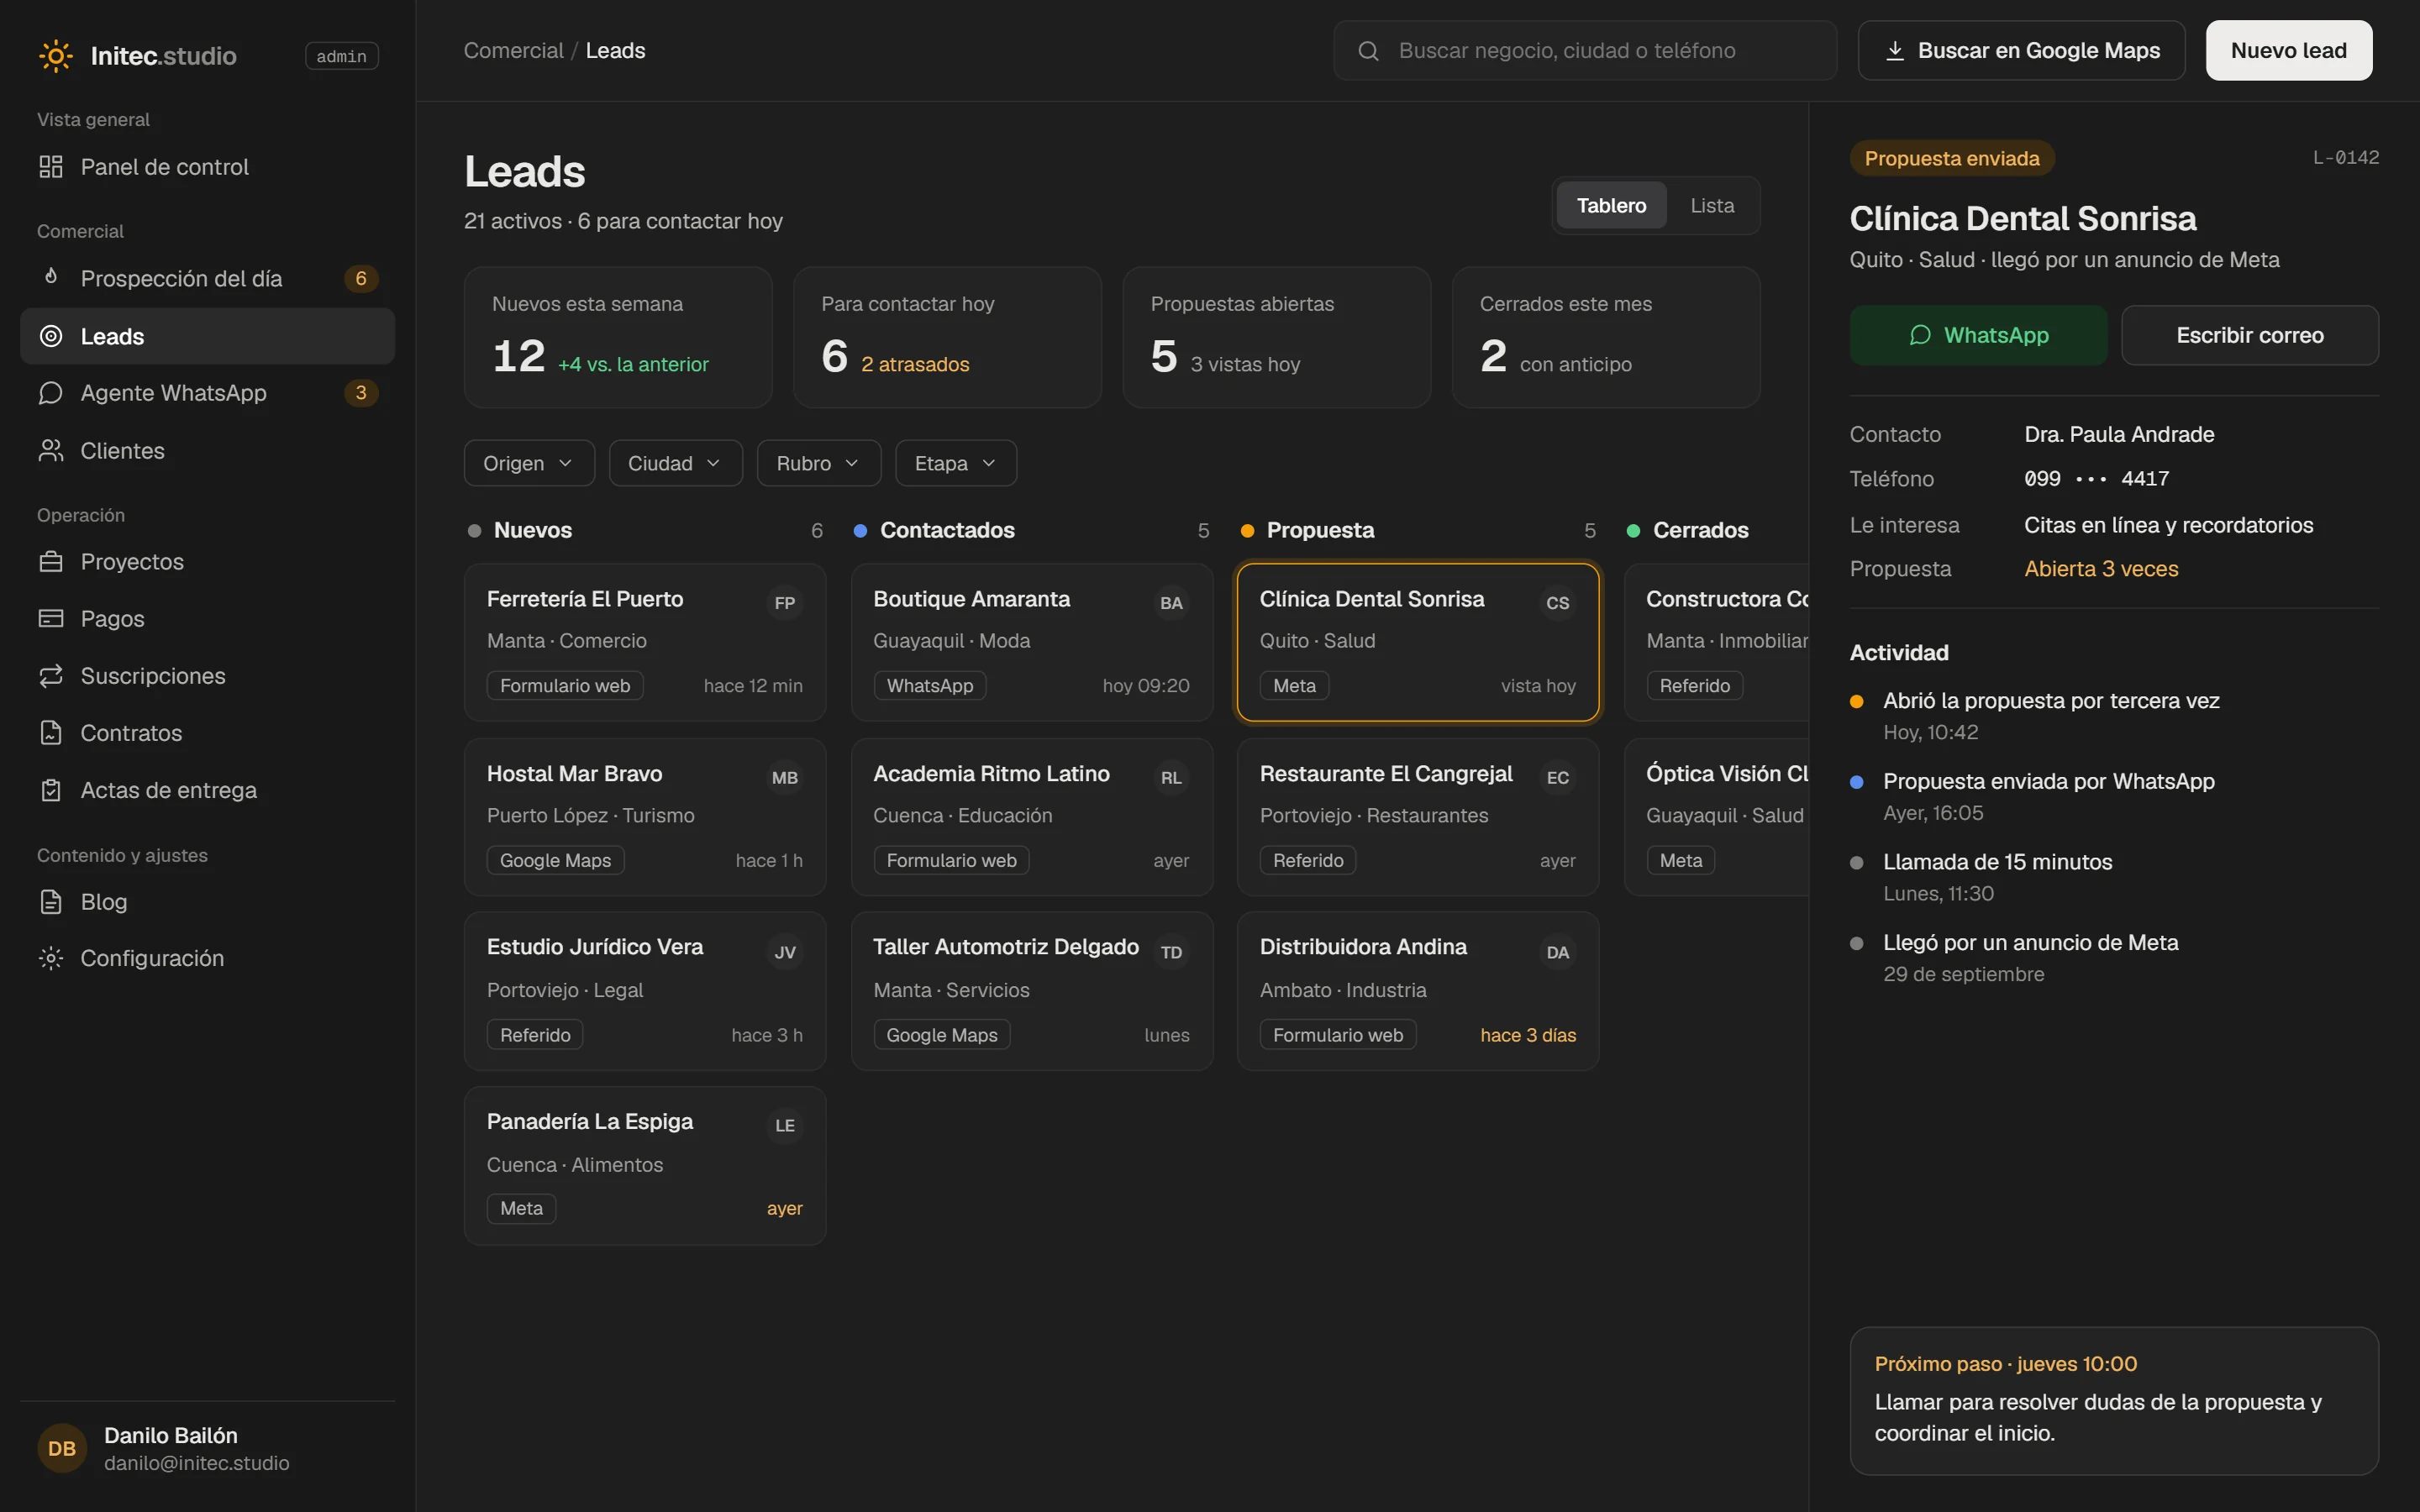The height and width of the screenshot is (1512, 2420).
Task: Click the Leads target icon in sidebar
Action: 51,336
